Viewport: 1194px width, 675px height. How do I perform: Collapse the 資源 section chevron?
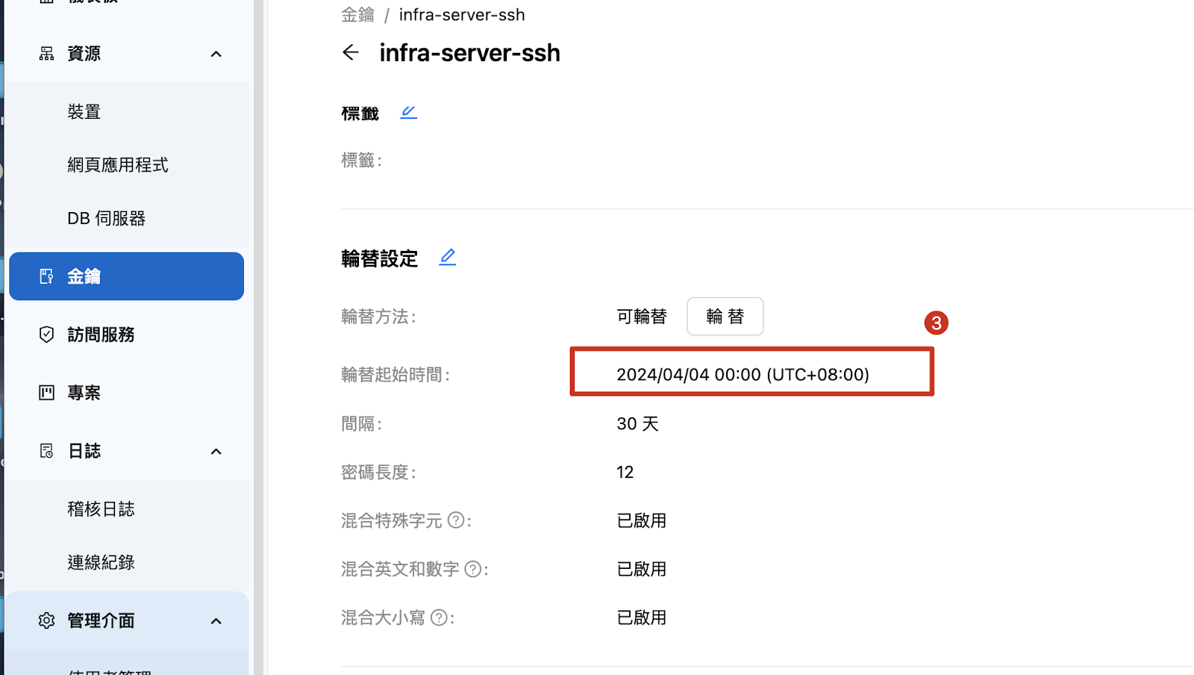click(x=216, y=54)
